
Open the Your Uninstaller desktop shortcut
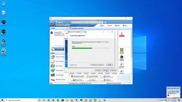4,52
